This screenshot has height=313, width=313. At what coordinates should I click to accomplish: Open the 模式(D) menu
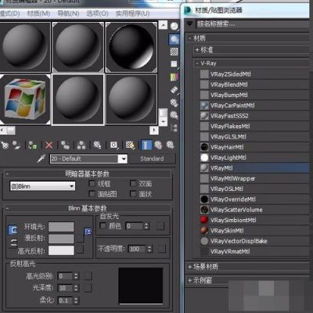click(x=9, y=13)
